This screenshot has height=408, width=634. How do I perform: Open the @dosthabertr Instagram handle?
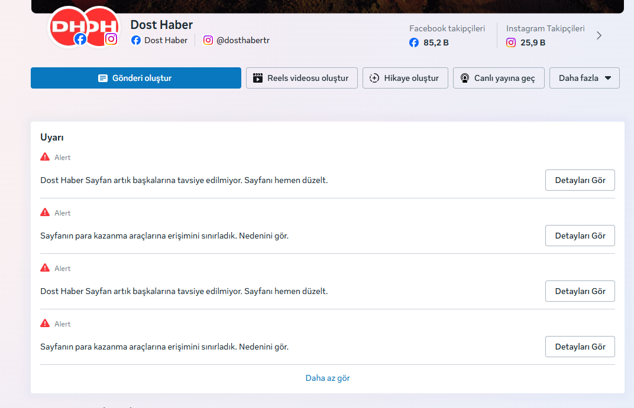point(243,40)
